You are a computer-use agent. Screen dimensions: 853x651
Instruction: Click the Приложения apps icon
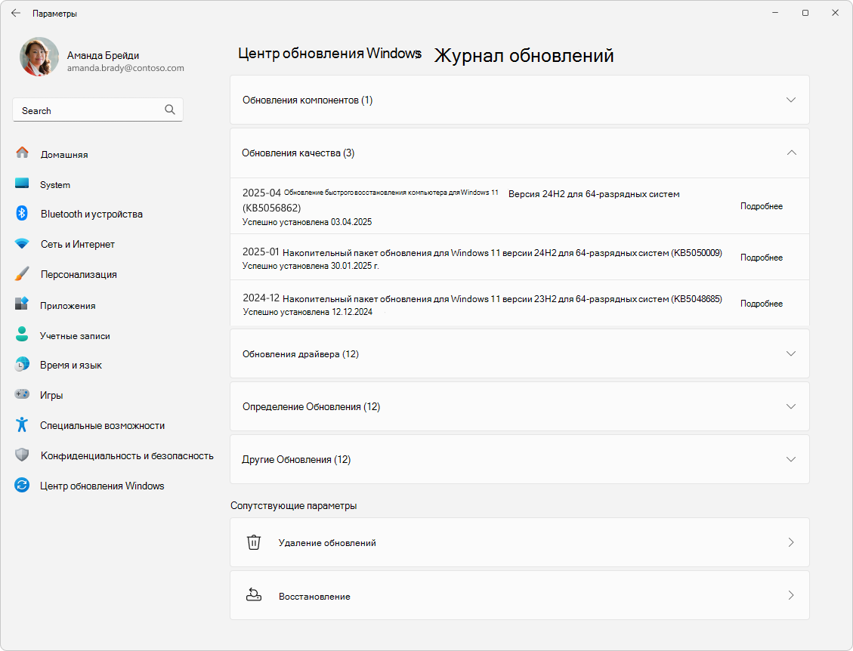coord(22,304)
